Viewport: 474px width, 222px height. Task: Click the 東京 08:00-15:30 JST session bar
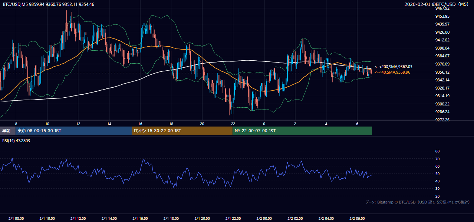point(73,131)
